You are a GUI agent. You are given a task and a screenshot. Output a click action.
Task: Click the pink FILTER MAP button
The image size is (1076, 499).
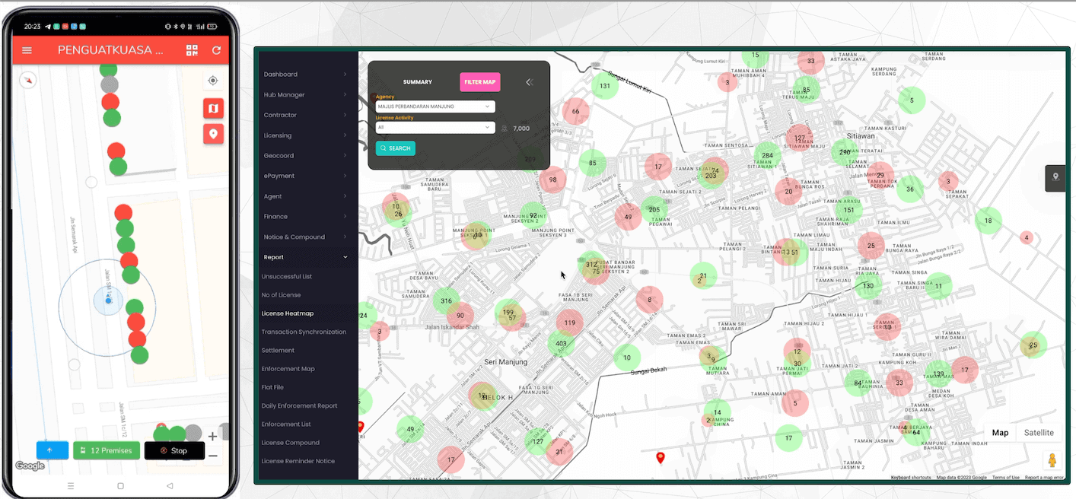tap(479, 81)
